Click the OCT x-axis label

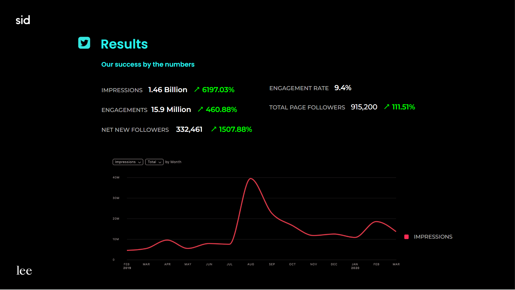292,264
